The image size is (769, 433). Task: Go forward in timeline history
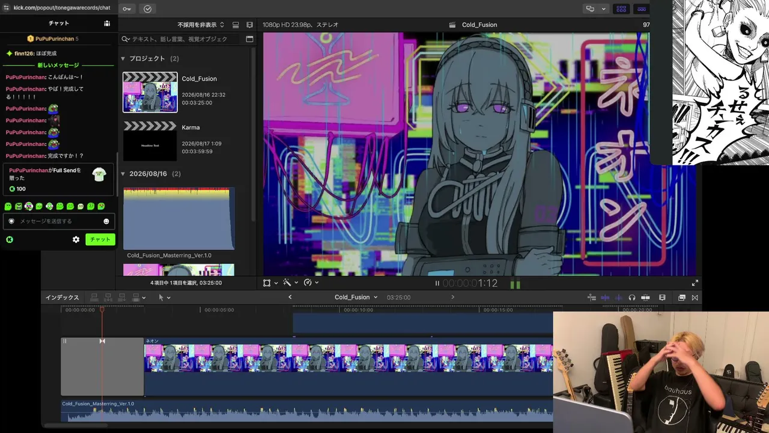coord(452,297)
